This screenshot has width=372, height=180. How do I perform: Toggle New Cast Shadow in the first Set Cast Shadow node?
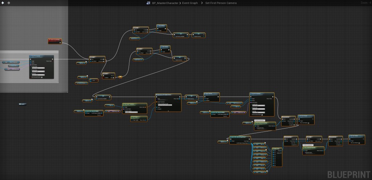pos(308,124)
